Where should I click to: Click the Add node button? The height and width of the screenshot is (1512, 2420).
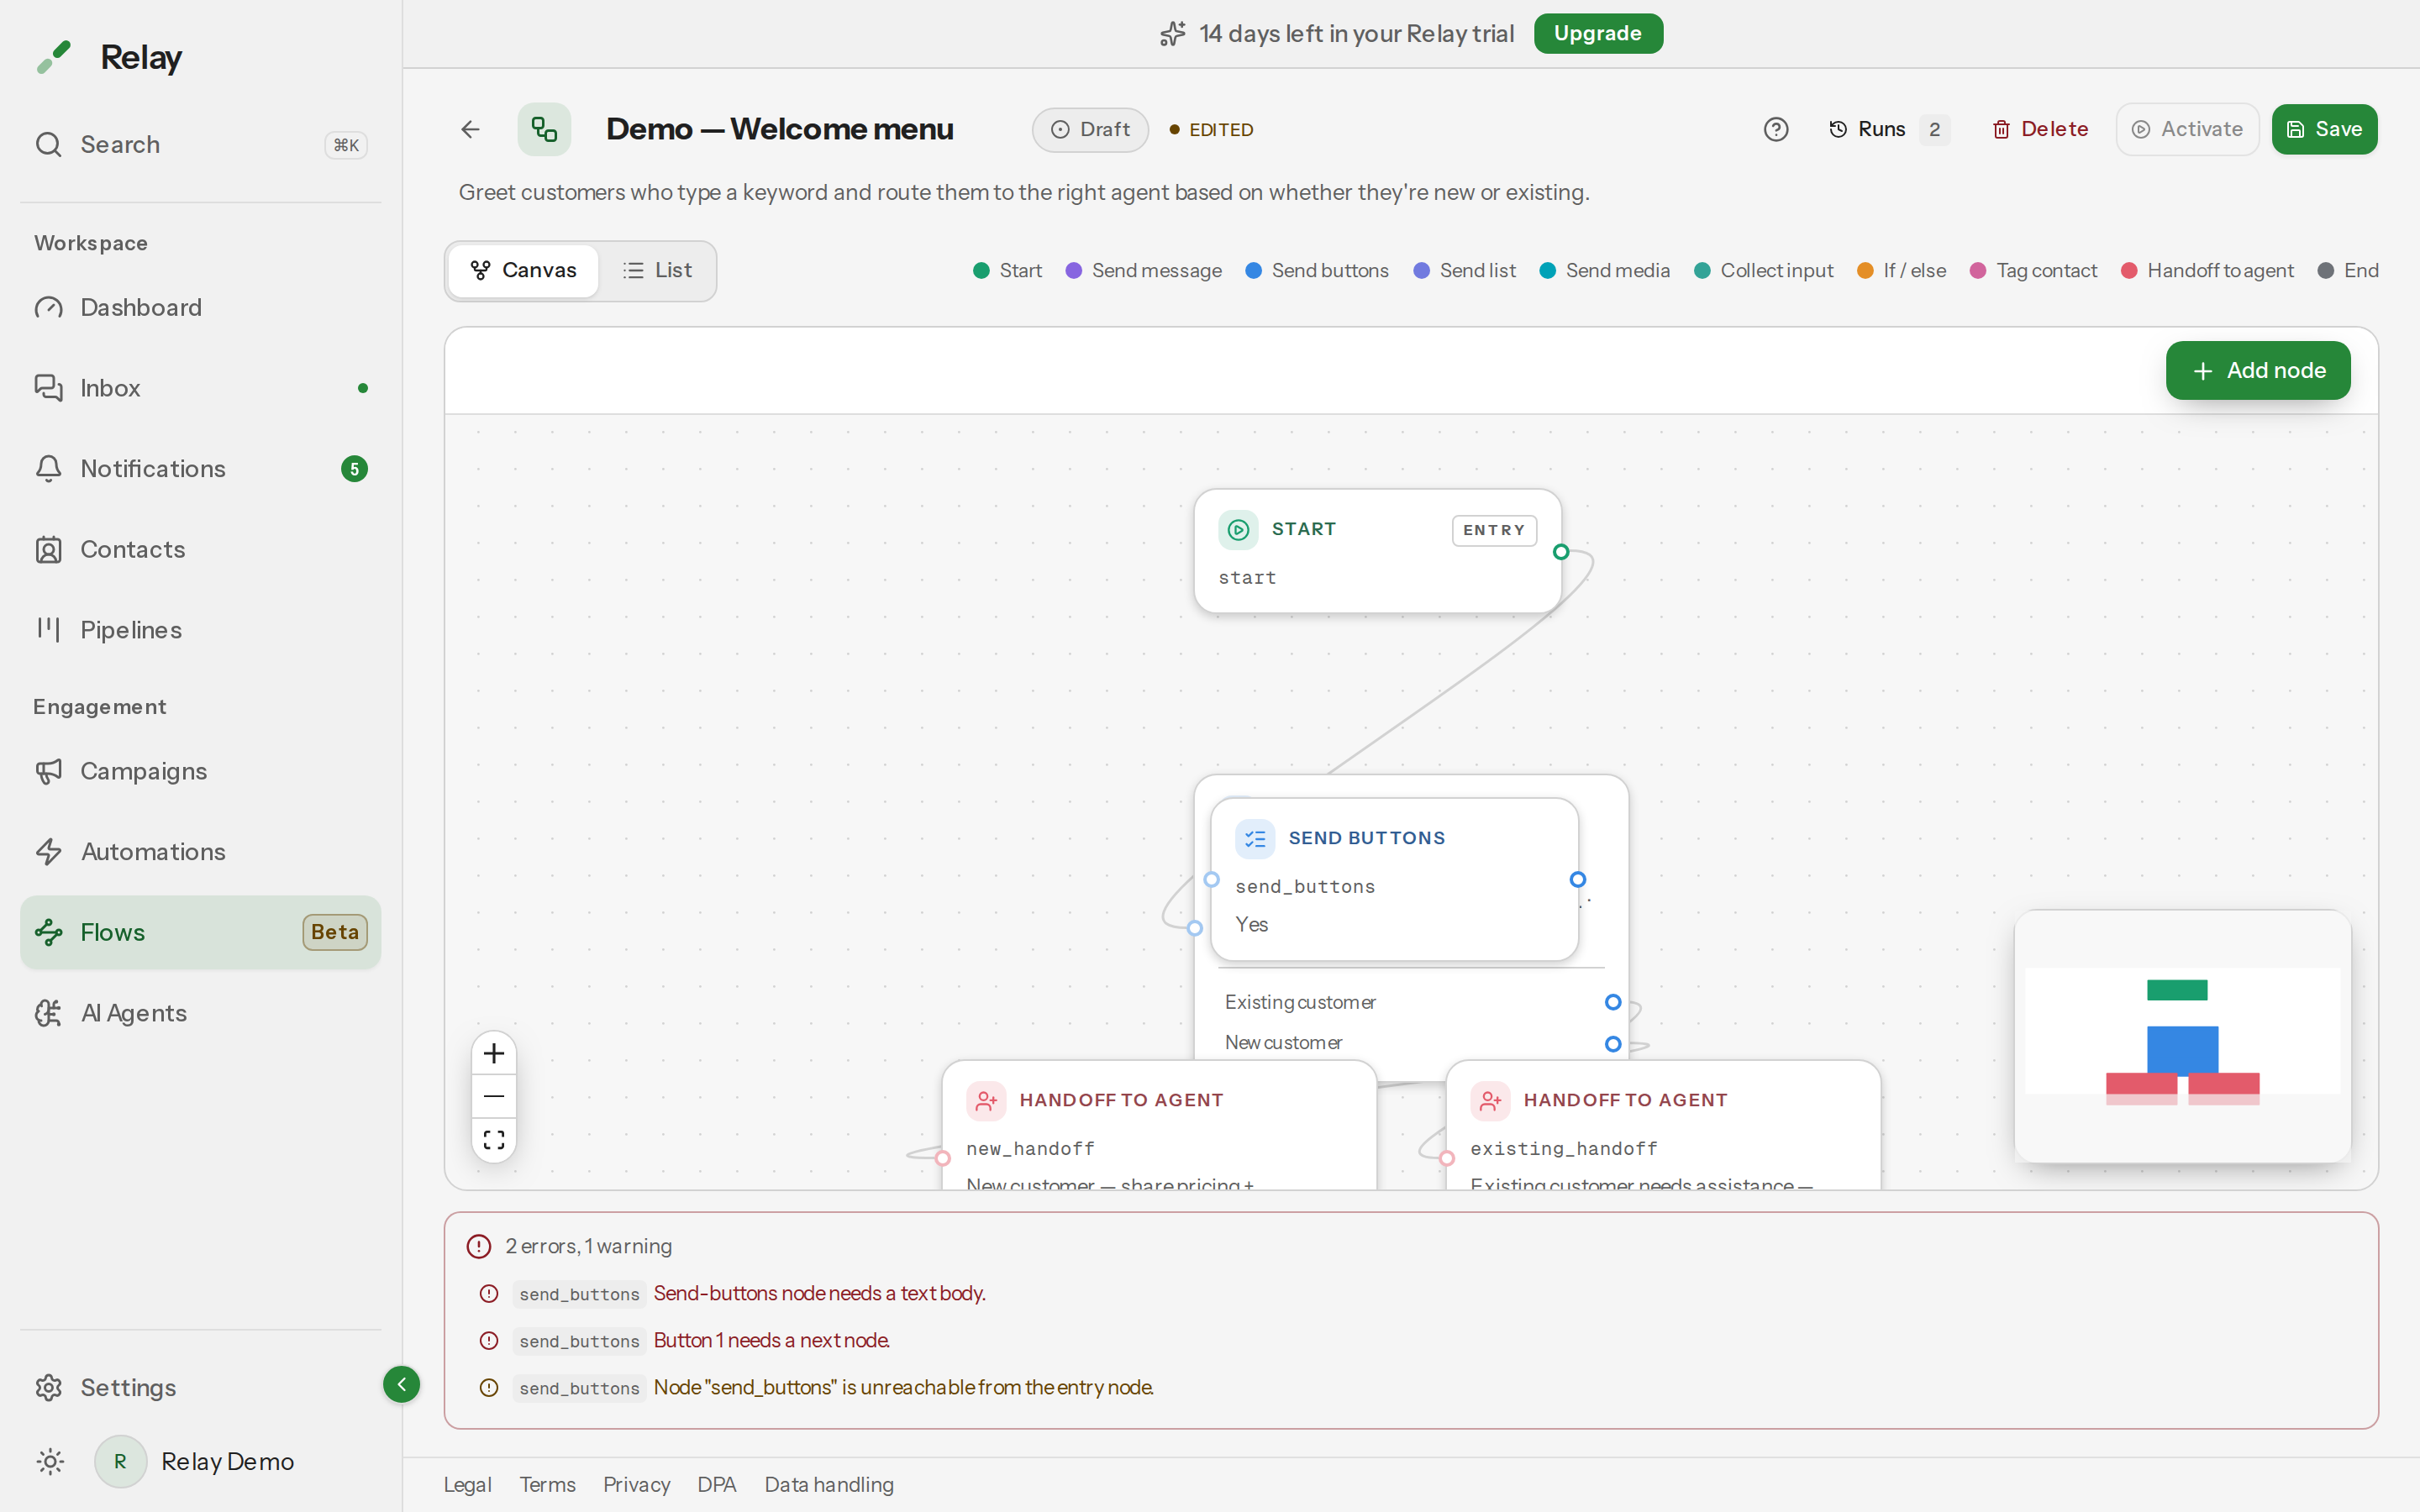point(2258,370)
